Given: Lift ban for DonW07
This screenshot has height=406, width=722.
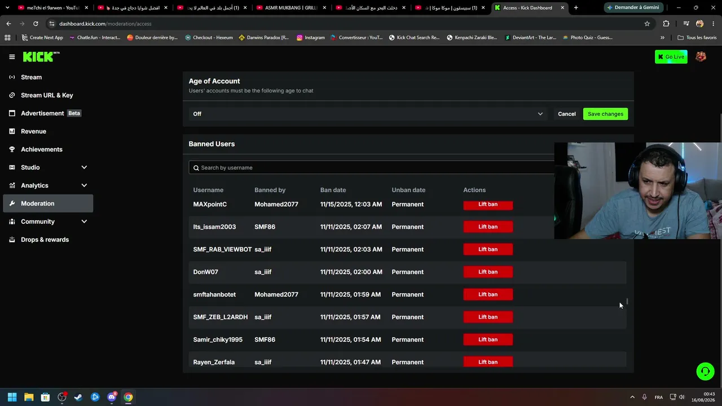Looking at the screenshot, I should [488, 272].
